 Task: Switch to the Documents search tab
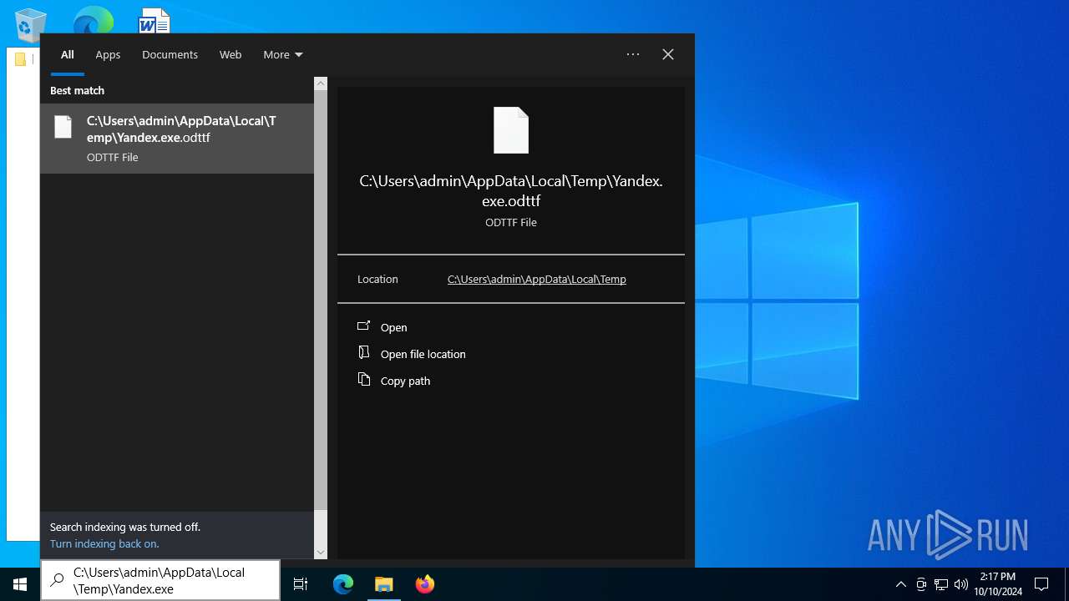tap(170, 54)
